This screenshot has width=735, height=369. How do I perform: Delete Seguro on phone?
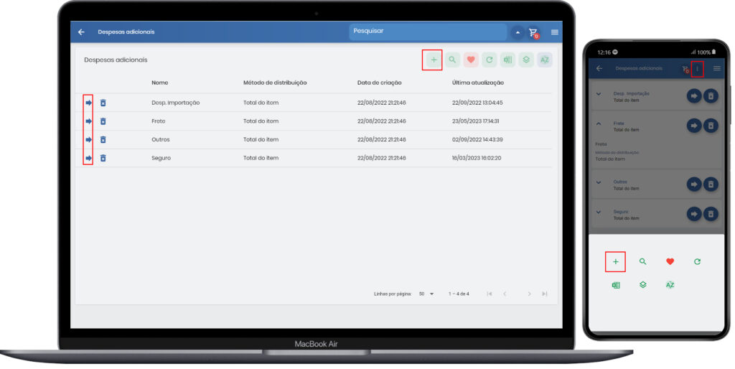[x=711, y=214]
